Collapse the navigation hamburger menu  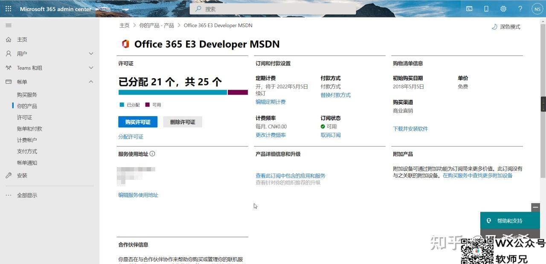(x=8, y=26)
